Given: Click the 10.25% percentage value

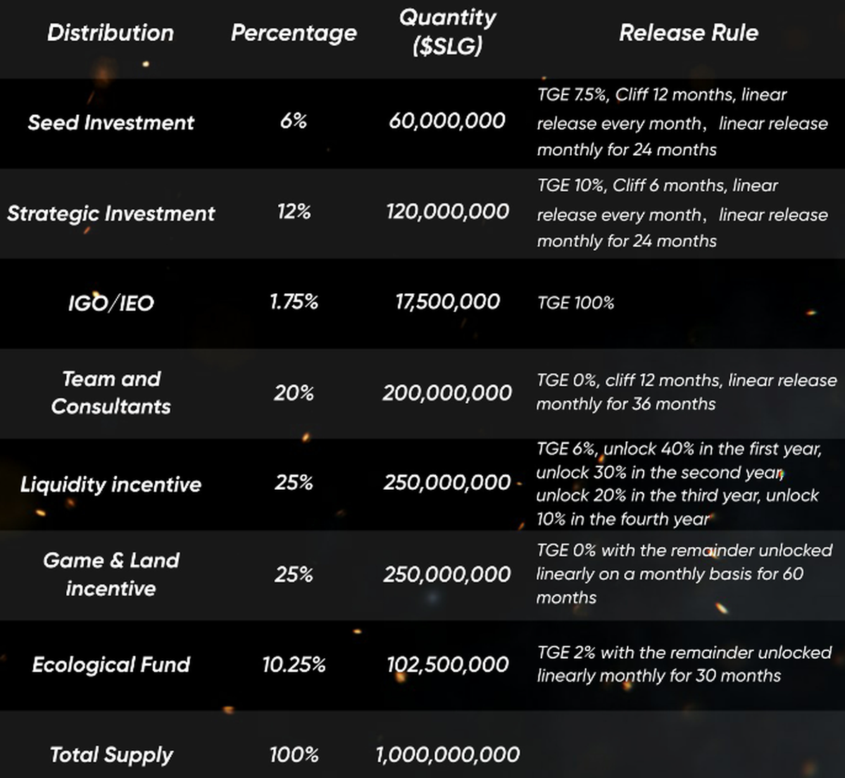Looking at the screenshot, I should pyautogui.click(x=294, y=665).
